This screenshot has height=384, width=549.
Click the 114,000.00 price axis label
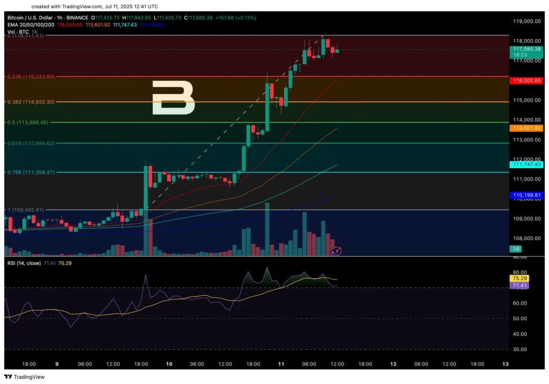[x=527, y=119]
